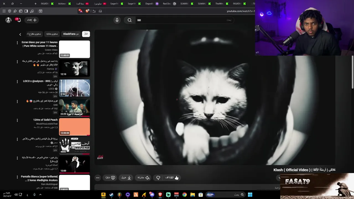Open Google Chrome from the taskbar

tap(184, 195)
